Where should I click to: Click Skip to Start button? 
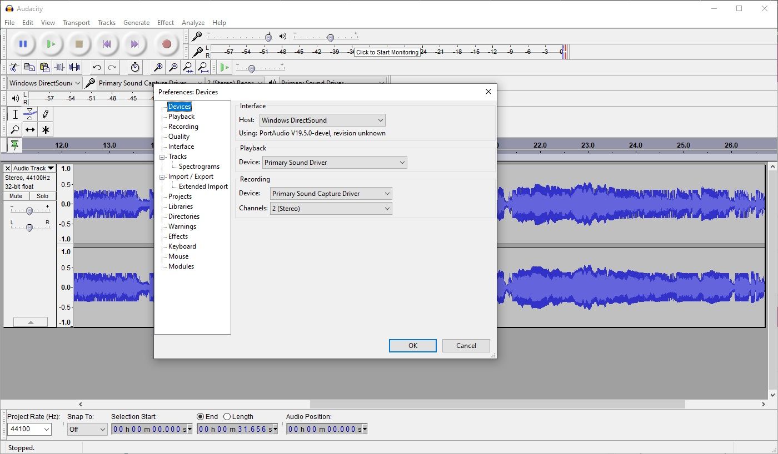[107, 44]
